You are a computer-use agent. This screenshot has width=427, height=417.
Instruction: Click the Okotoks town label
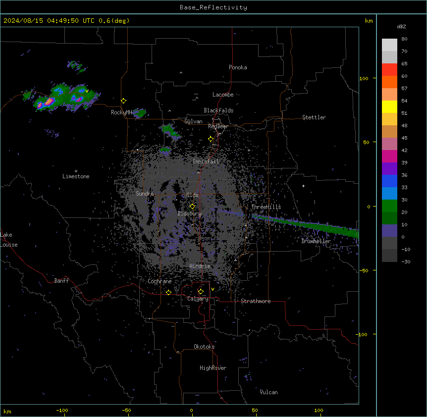pyautogui.click(x=204, y=347)
